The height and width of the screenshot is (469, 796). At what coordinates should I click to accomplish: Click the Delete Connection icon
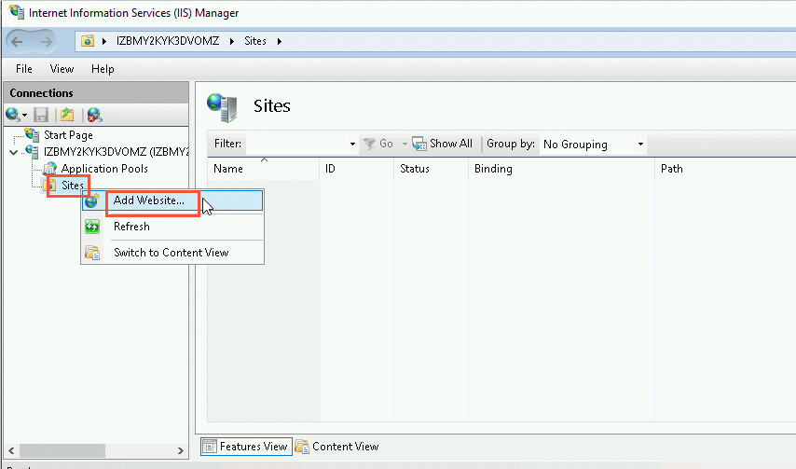(x=94, y=116)
